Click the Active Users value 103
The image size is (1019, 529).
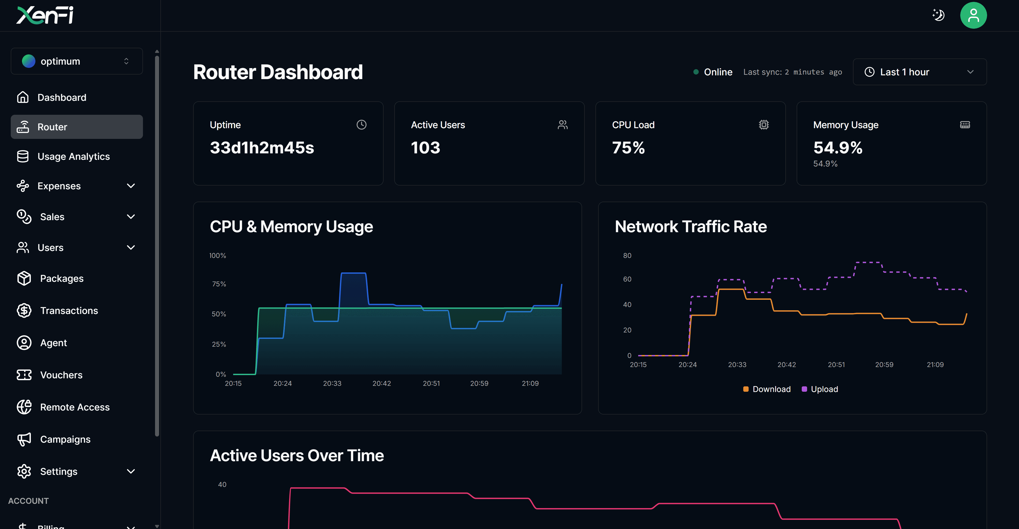425,147
